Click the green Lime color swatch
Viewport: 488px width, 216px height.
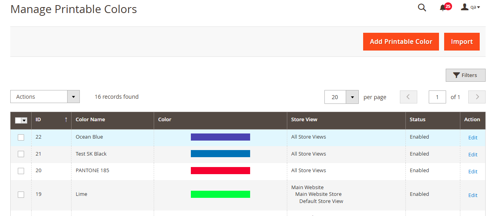(x=220, y=194)
